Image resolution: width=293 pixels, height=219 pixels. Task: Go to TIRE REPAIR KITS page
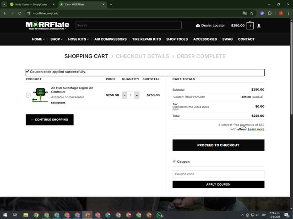point(146,39)
